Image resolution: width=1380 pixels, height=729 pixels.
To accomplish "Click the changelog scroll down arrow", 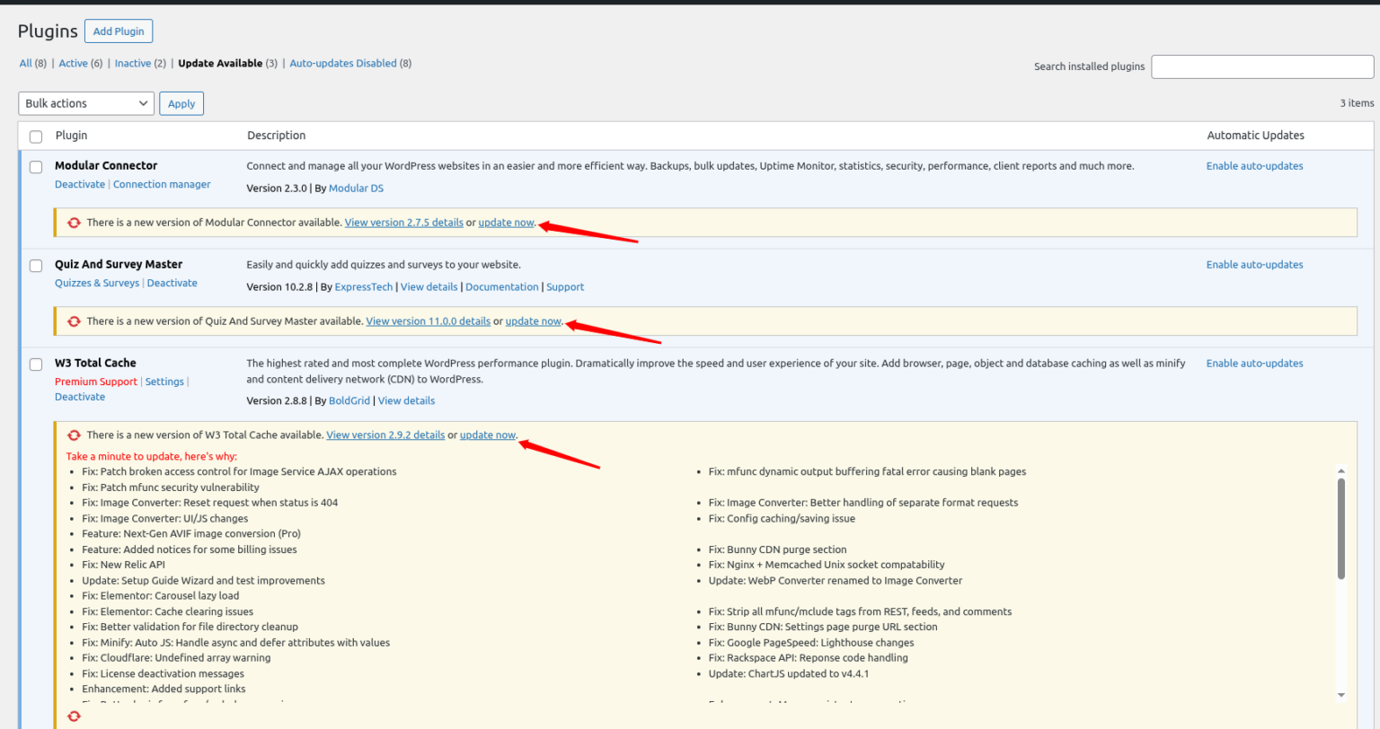I will coord(1341,695).
